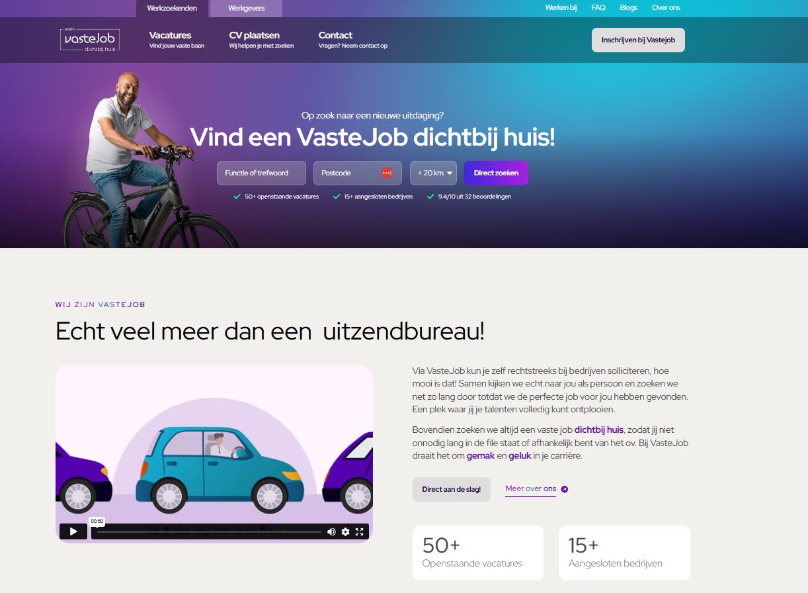Click the Direct zoeken button
The width and height of the screenshot is (808, 593).
click(x=496, y=173)
